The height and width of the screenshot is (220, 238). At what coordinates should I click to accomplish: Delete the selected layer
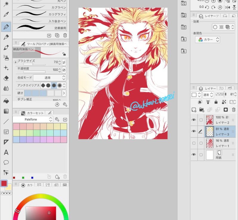point(234,109)
